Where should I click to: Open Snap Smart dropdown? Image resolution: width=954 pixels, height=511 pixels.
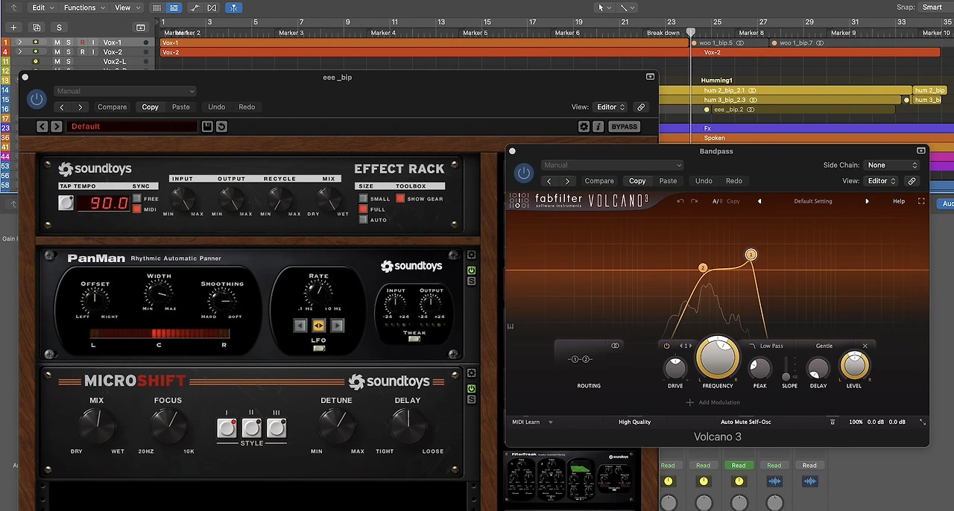click(x=932, y=7)
